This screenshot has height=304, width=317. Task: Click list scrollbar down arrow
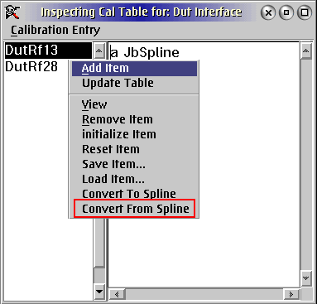point(99,291)
